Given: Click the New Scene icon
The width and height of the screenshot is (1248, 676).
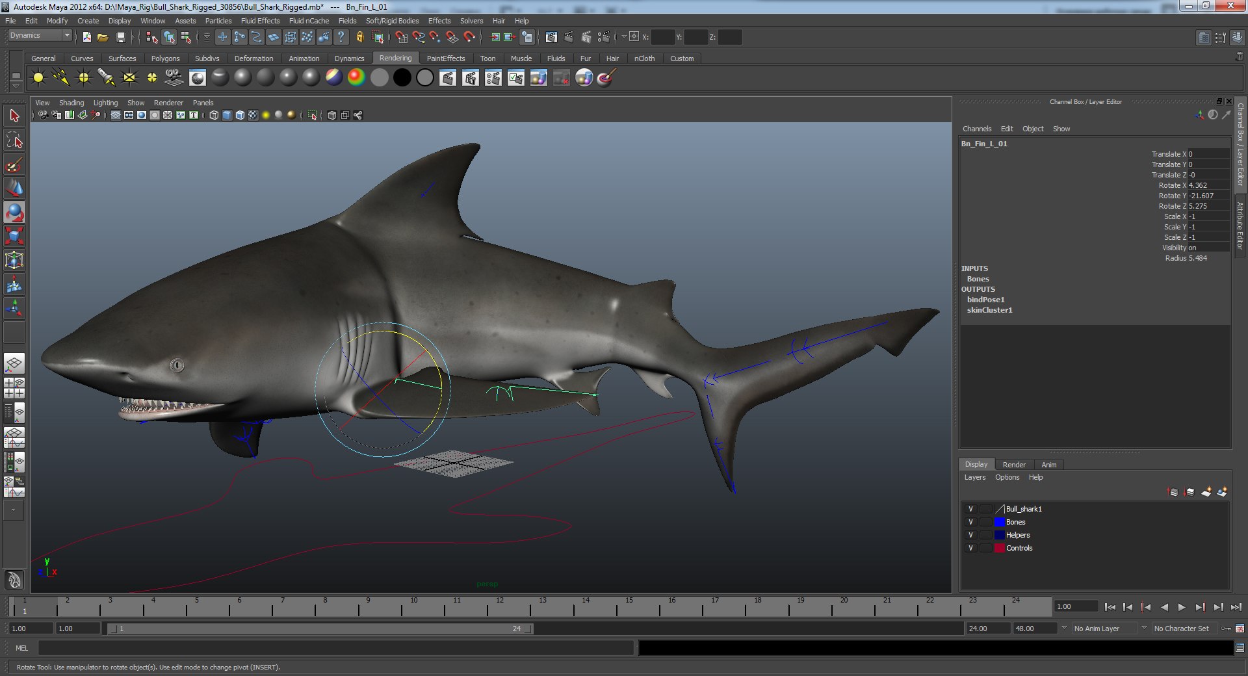Looking at the screenshot, I should click(x=86, y=37).
